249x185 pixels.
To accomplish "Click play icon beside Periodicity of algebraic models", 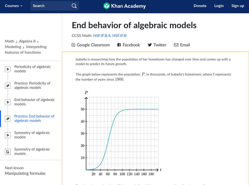I will pyautogui.click(x=8, y=69).
